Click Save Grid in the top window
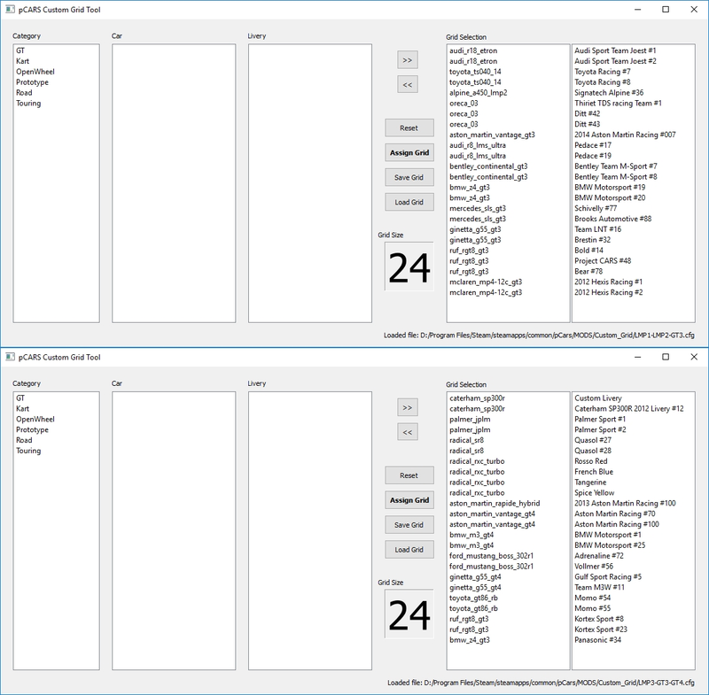 tap(409, 177)
